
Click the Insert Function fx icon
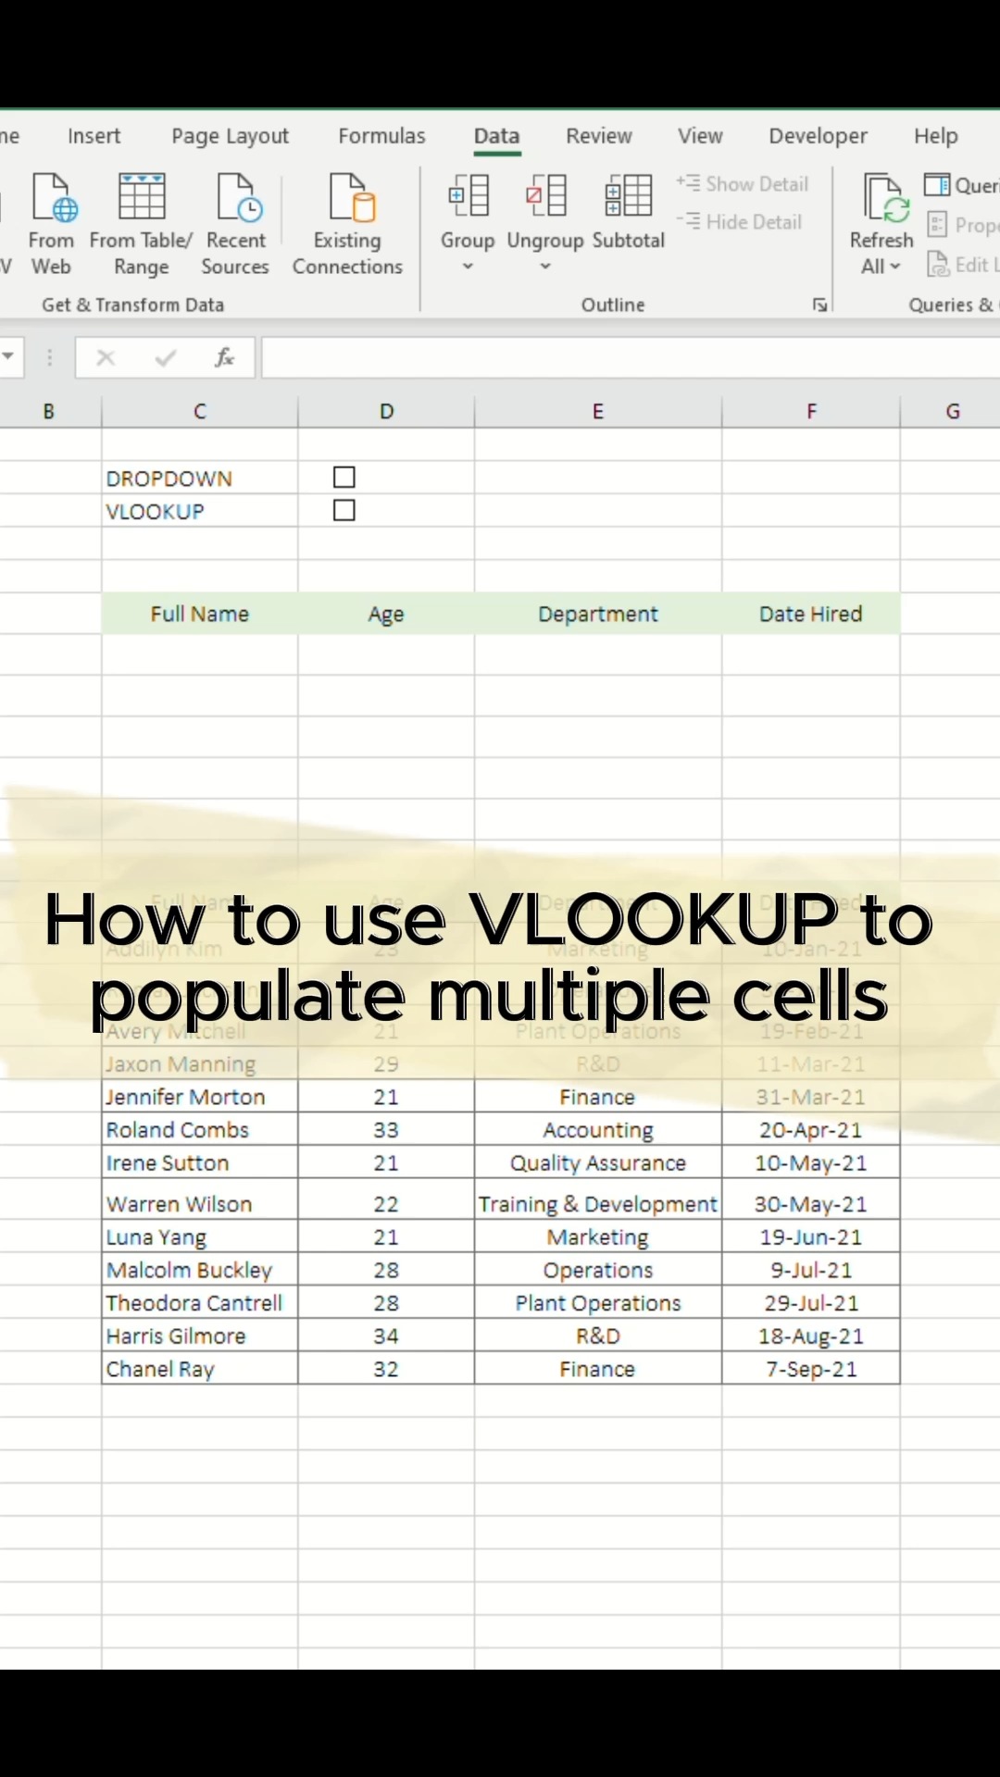[x=224, y=357]
